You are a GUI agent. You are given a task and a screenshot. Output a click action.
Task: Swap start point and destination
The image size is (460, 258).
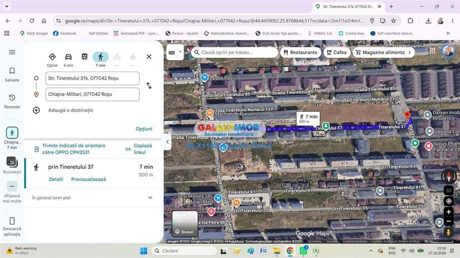point(149,86)
